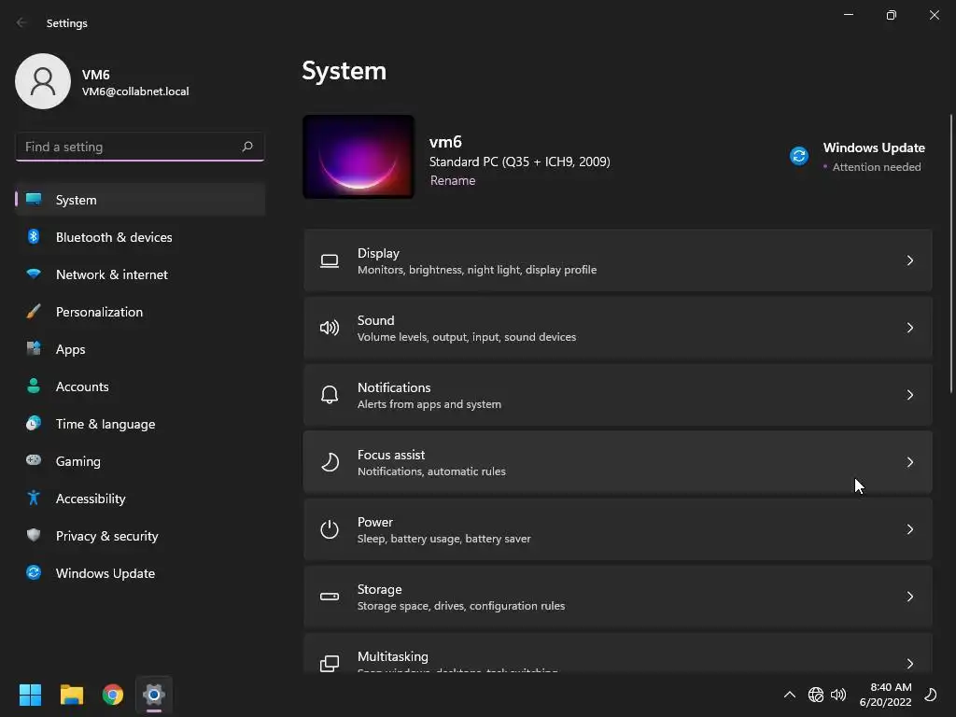Click the Privacy & security shield icon
956x717 pixels.
[34, 535]
